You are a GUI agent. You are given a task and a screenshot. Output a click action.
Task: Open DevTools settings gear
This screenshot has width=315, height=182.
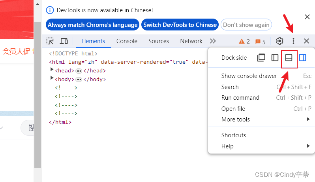point(279,41)
